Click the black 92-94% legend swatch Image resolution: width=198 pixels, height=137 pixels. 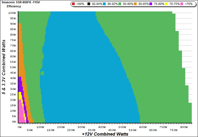coord(89,4)
